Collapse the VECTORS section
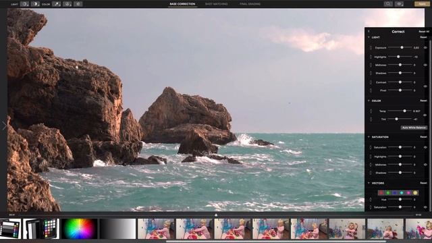Screen dimensions: 432x243 pyautogui.click(x=369, y=183)
